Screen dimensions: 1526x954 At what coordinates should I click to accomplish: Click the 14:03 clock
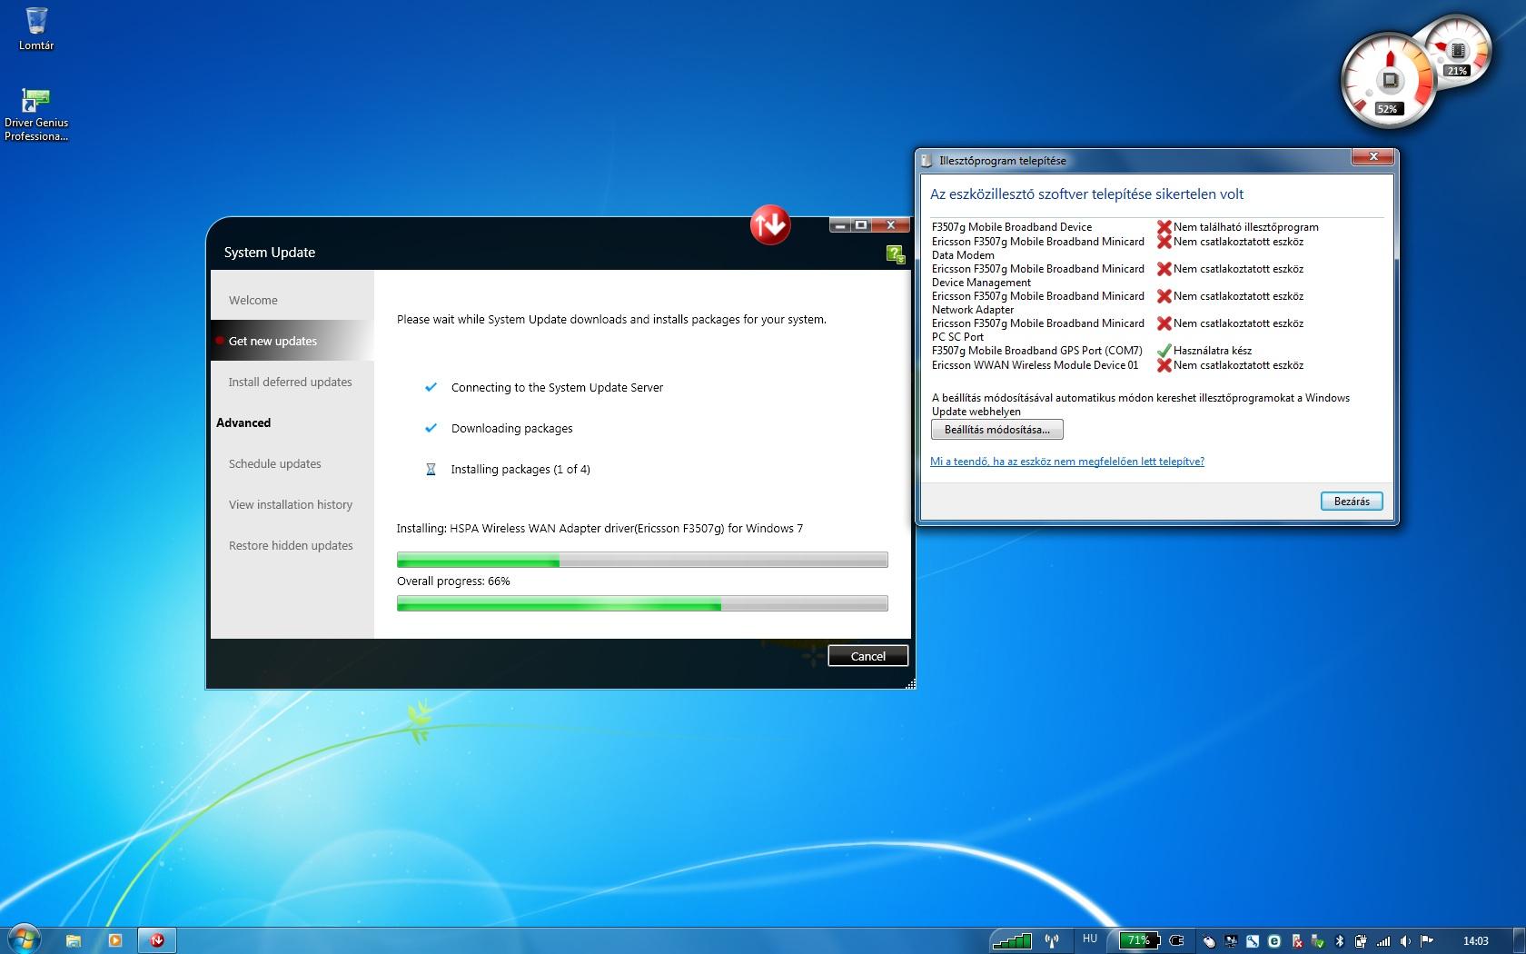click(1476, 940)
